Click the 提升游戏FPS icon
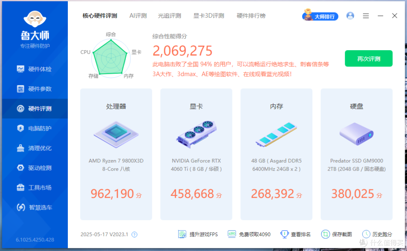 click(182, 234)
